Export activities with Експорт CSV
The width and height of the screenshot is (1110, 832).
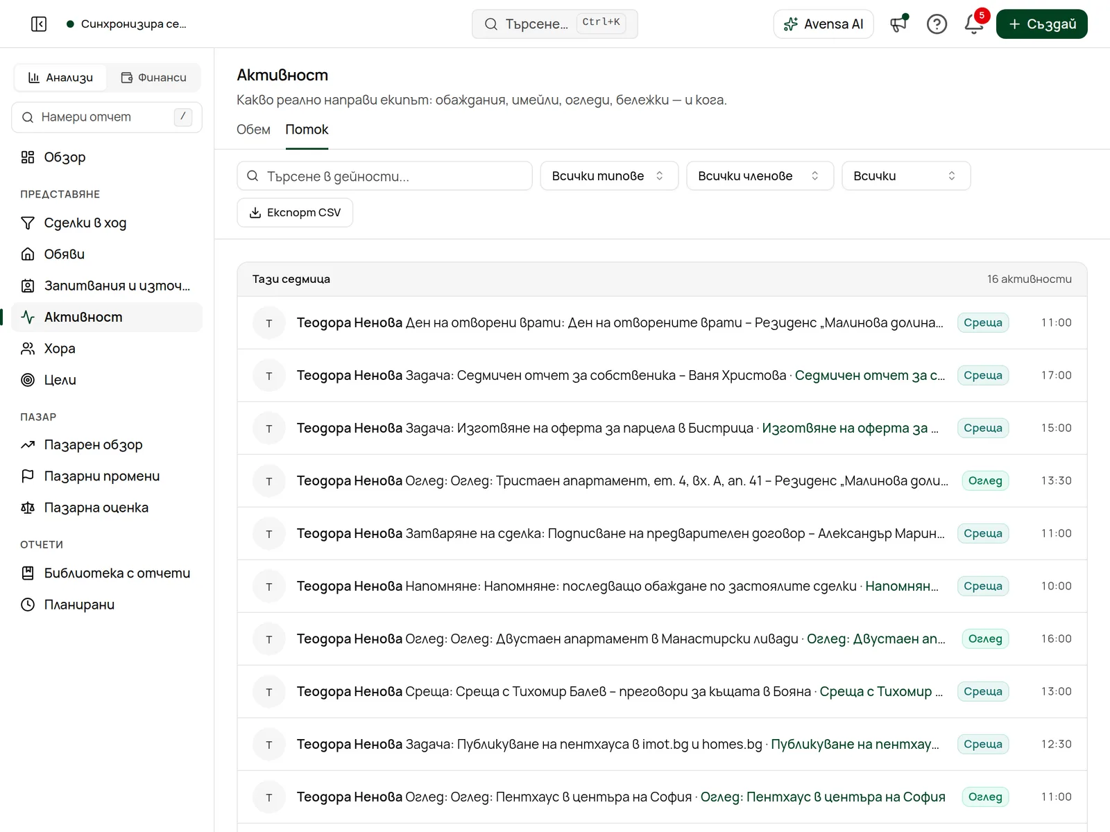pyautogui.click(x=295, y=213)
